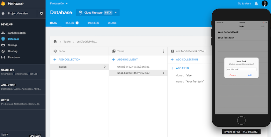
Task: Open the Cloud Firestore database type dropdown
Action: [116, 13]
